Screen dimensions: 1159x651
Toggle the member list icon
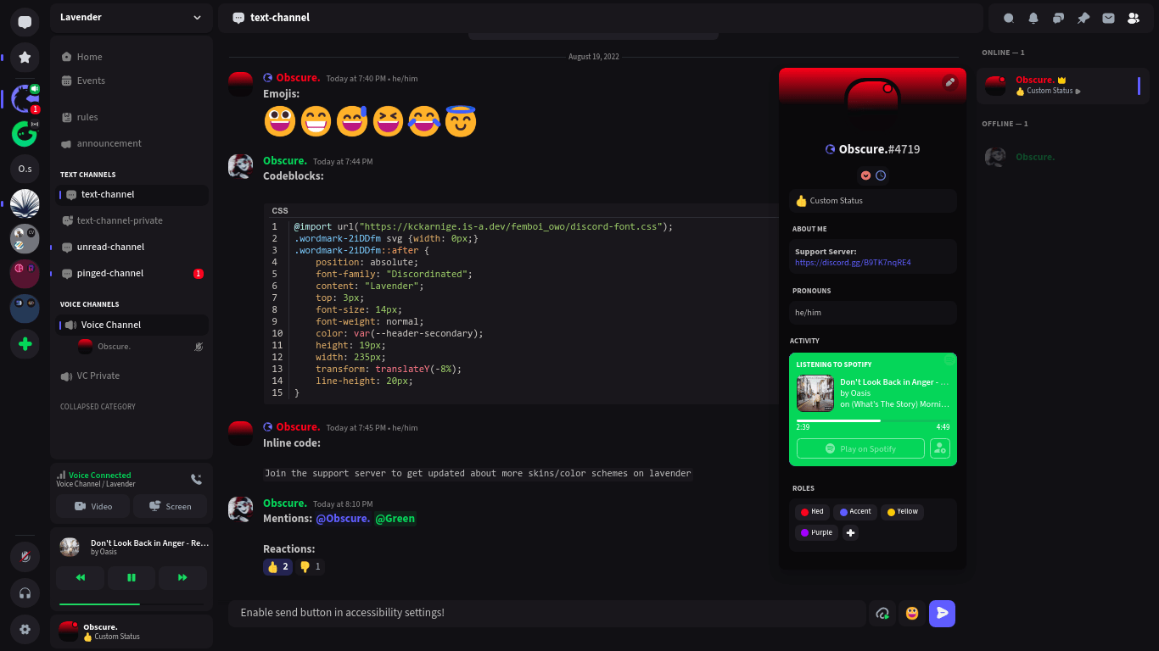point(1134,18)
